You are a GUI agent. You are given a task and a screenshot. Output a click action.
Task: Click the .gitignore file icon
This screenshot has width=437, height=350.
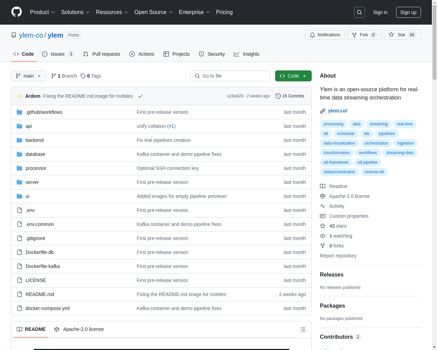point(19,238)
